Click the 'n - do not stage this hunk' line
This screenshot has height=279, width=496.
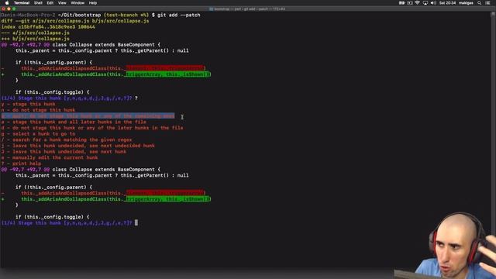pos(38,110)
